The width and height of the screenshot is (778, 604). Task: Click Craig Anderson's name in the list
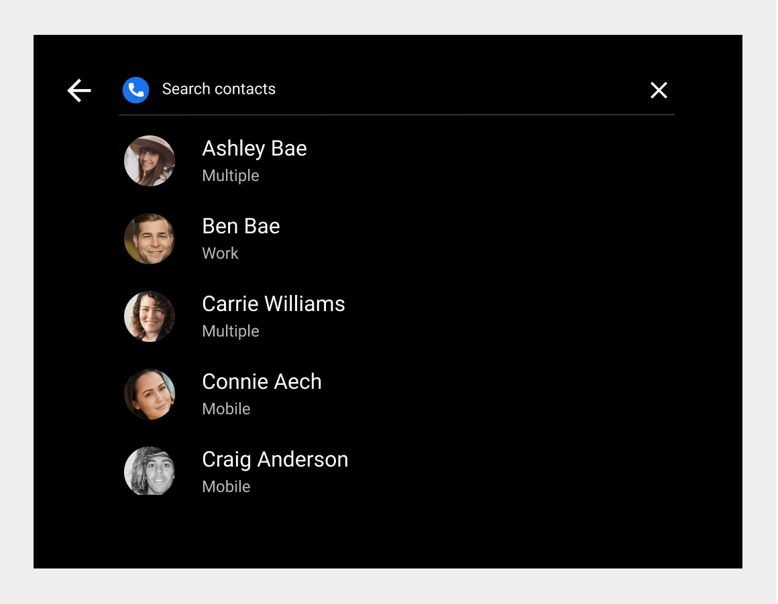(x=275, y=460)
